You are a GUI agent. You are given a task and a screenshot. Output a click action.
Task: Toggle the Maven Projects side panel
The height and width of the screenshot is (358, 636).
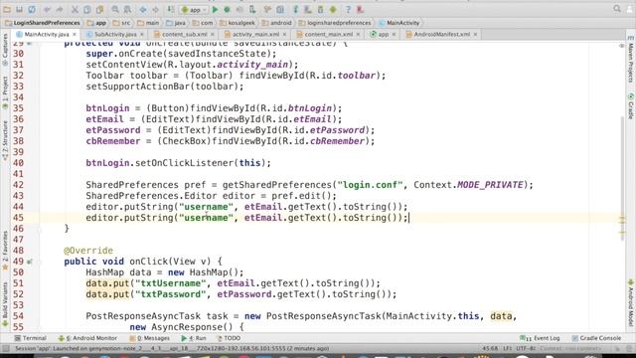coord(631,60)
